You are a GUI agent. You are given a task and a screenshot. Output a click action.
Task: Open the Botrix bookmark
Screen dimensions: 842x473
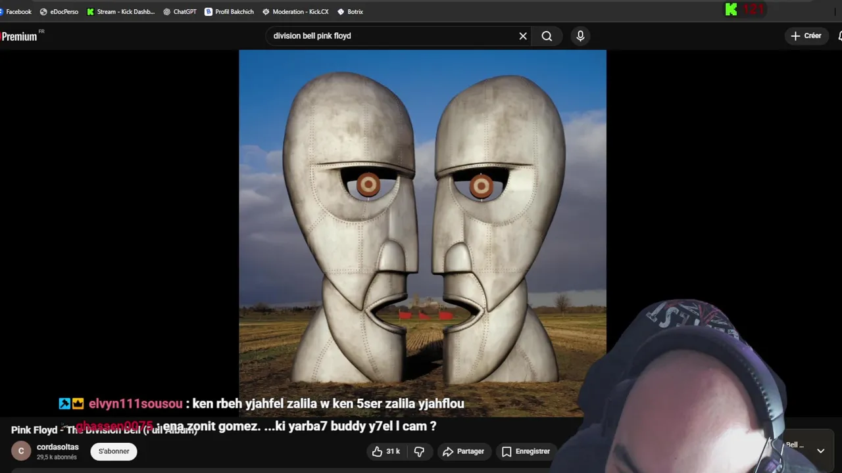pos(350,12)
